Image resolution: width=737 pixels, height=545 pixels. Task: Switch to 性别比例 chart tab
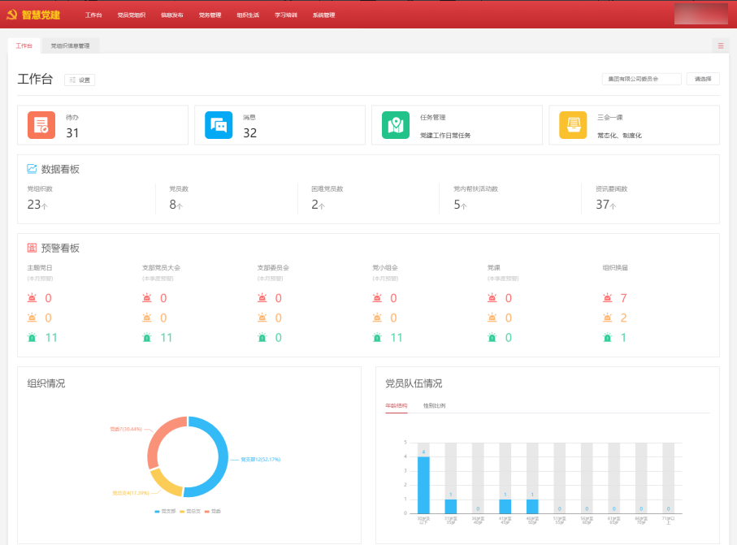434,405
